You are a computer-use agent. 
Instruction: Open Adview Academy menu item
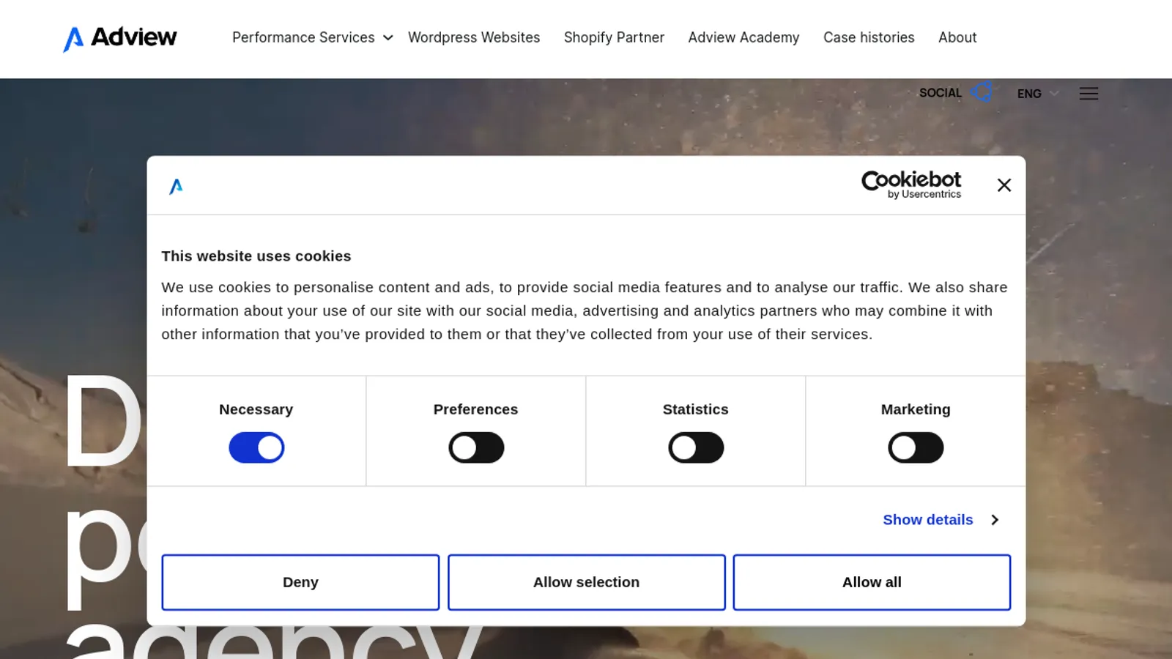pyautogui.click(x=743, y=37)
